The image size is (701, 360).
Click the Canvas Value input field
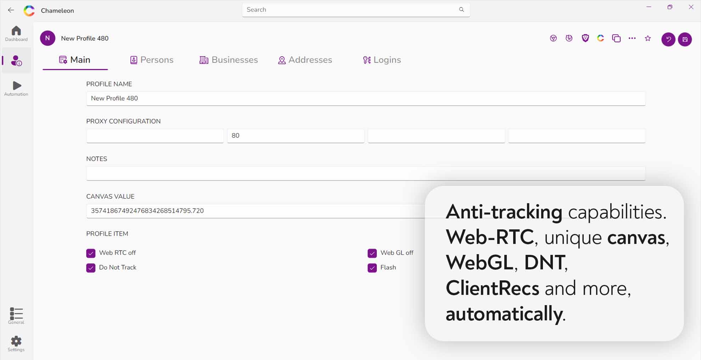click(255, 211)
